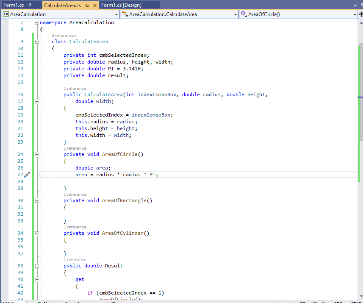
Task: Click the C# project icon in navigation bar
Action: click(x=6, y=14)
